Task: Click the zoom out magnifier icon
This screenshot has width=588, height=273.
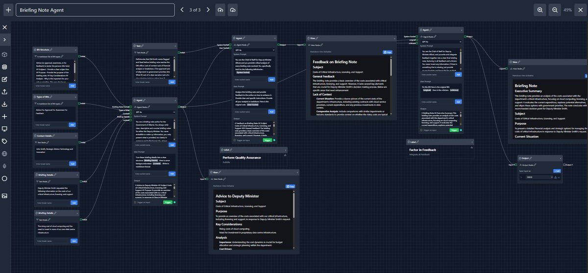Action: [555, 10]
